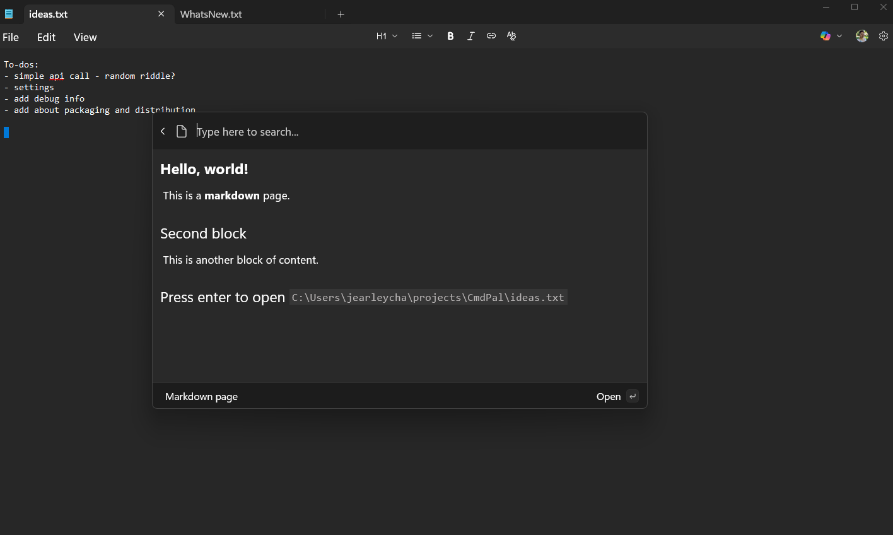The image size is (893, 535).
Task: Open Notepad settings with the gear icon
Action: tap(883, 36)
